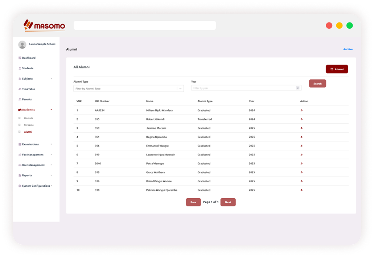Click the Year filter stepper arrows
The width and height of the screenshot is (374, 257).
(298, 88)
